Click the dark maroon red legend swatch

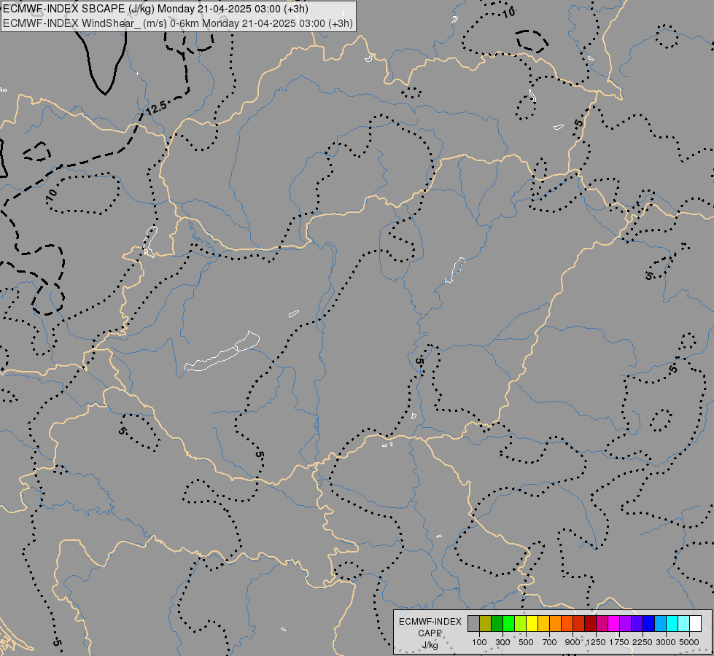[x=590, y=623]
